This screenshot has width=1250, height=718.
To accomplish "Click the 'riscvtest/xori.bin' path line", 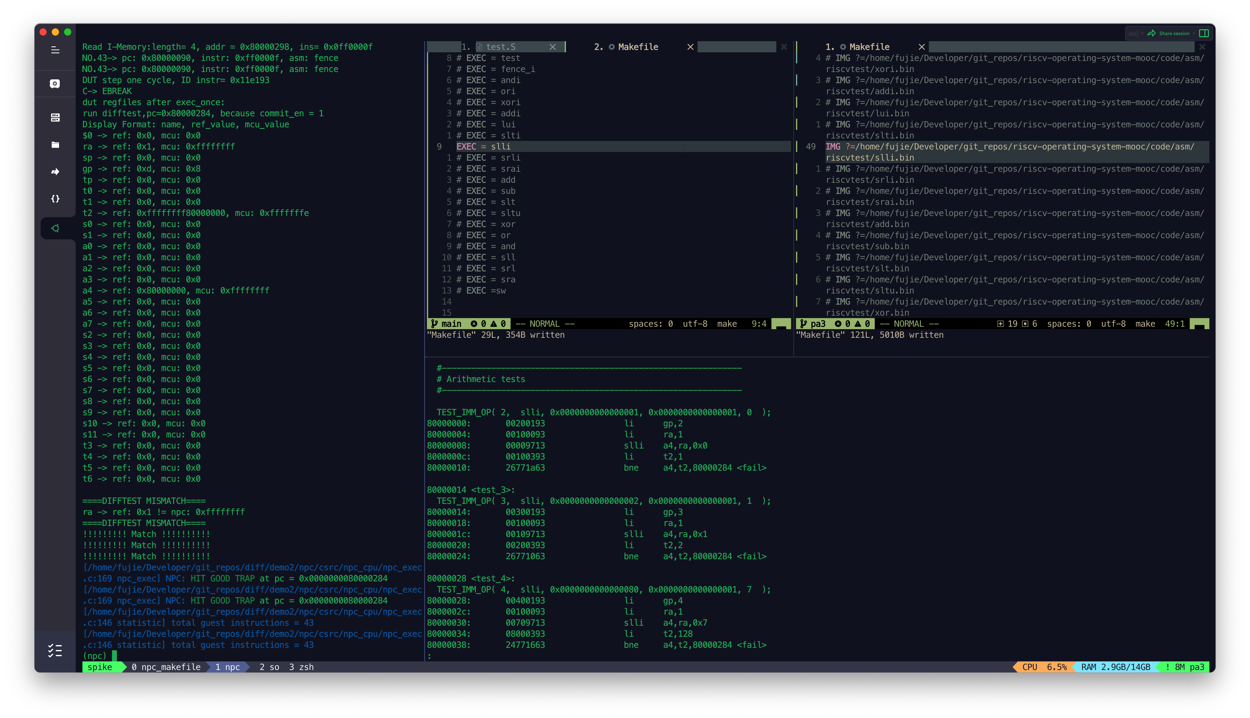I will (x=870, y=69).
